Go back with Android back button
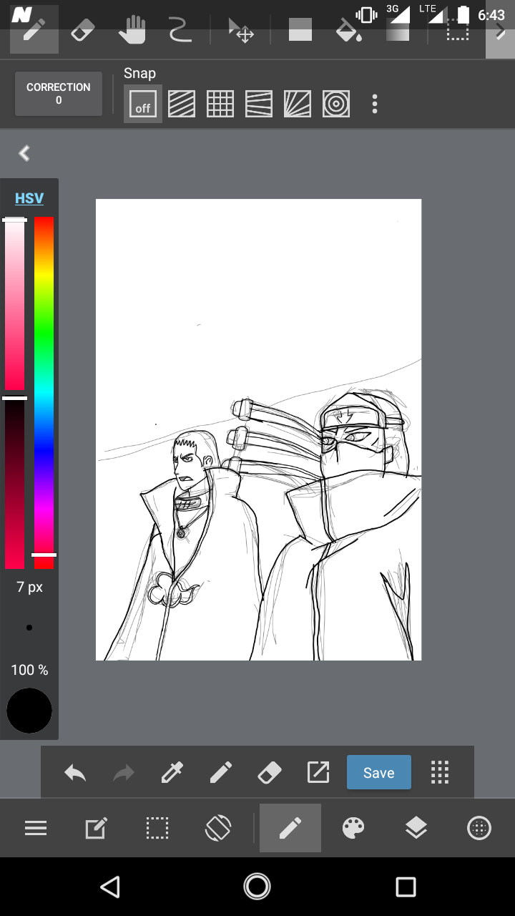This screenshot has height=916, width=515. click(109, 887)
